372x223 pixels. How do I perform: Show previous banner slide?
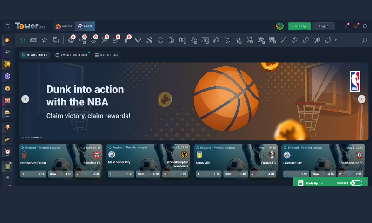tap(26, 99)
